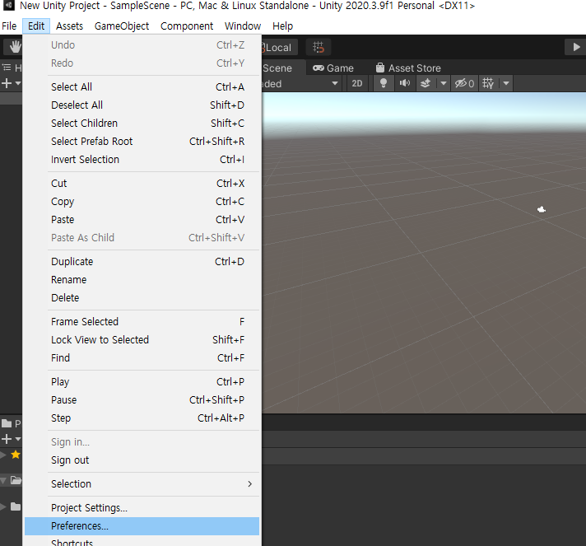Open the Component menu

click(187, 26)
